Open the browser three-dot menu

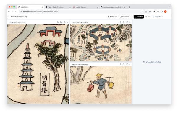pos(169,12)
